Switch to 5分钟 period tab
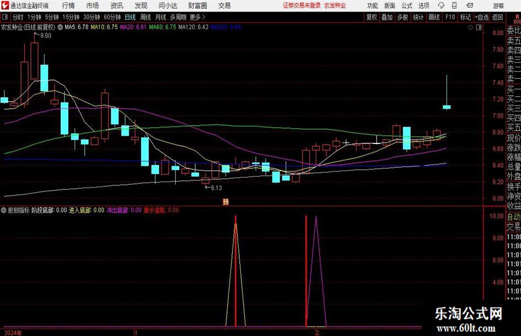This screenshot has width=521, height=336. (52, 17)
